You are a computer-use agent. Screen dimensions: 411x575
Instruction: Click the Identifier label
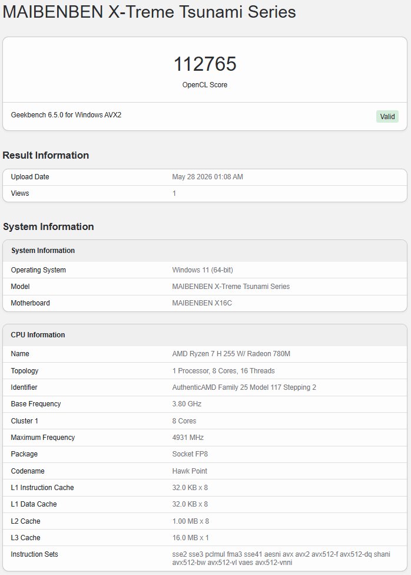24,387
